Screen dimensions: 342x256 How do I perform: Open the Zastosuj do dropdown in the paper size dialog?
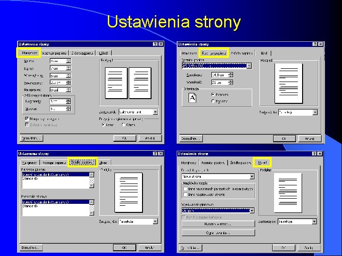point(315,112)
